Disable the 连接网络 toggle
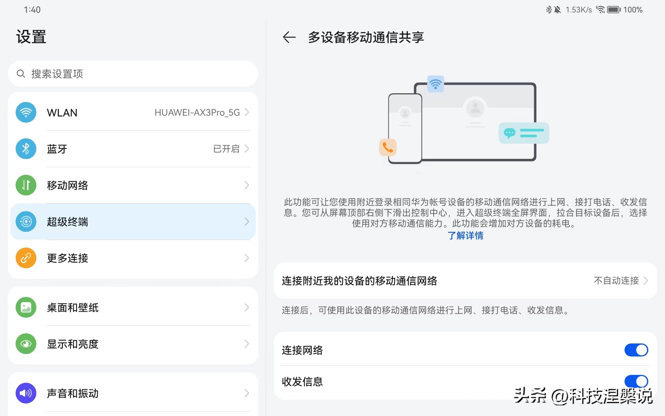The height and width of the screenshot is (416, 665). coord(636,350)
